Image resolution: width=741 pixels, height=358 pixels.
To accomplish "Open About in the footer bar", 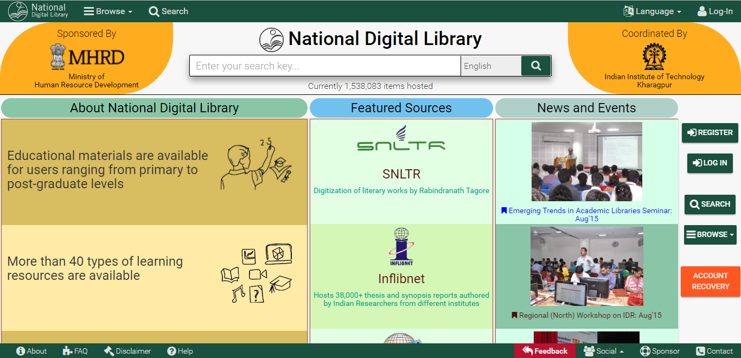I will 31,351.
